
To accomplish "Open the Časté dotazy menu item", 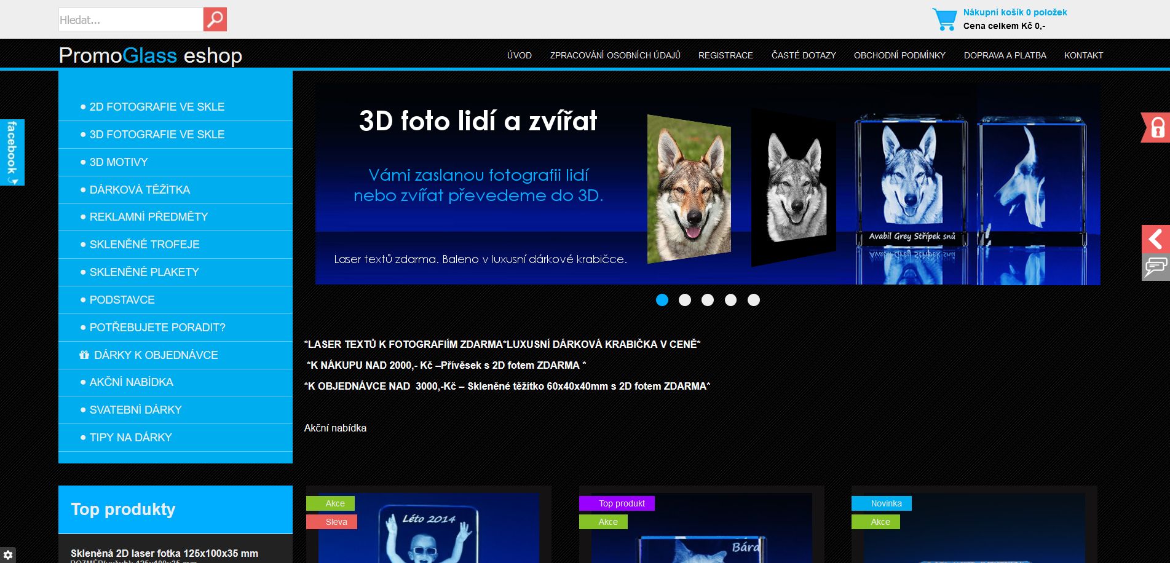I will (803, 55).
